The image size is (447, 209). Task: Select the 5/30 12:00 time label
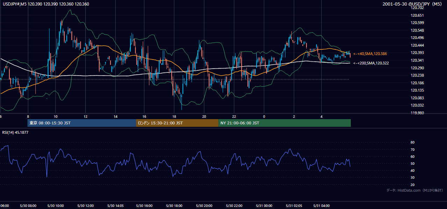[x=85, y=206]
